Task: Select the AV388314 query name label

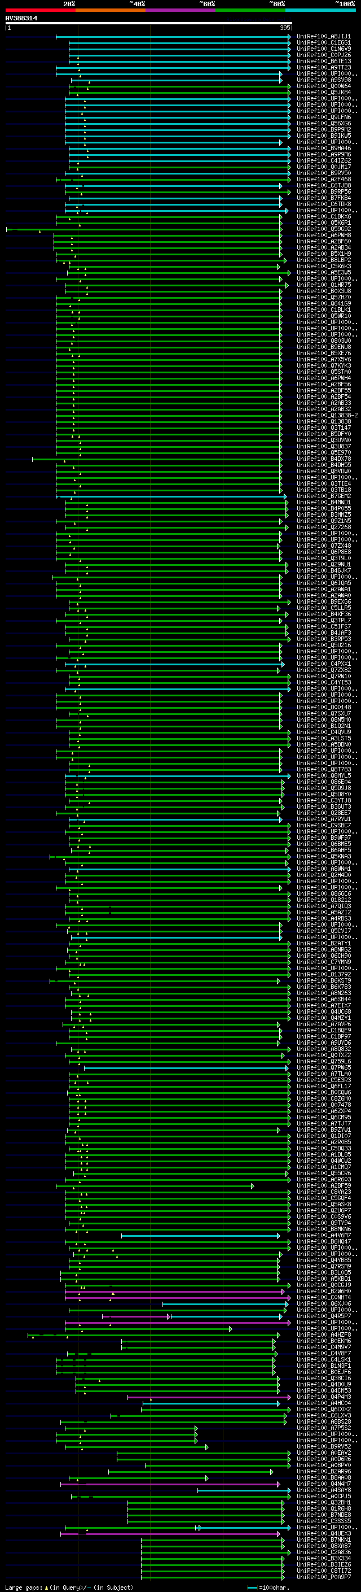Action: [21, 18]
